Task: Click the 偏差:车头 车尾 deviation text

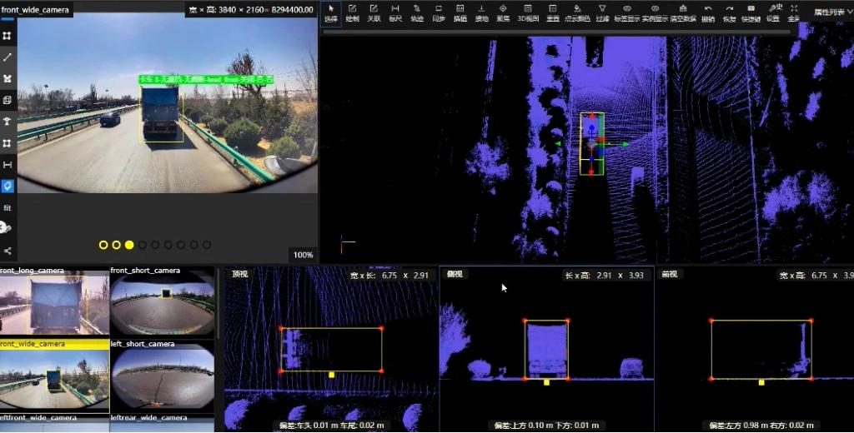Action: pos(332,426)
